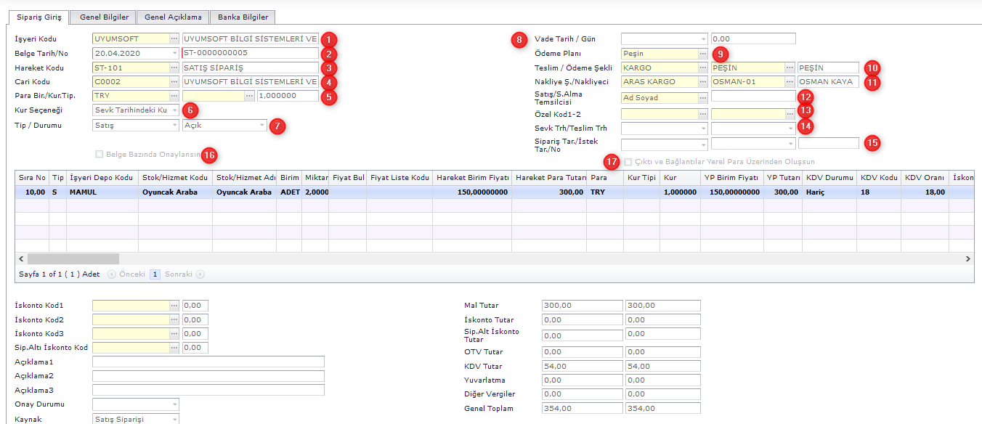
Task: Click the Para Birimi TRY lookup button
Action: (174, 96)
